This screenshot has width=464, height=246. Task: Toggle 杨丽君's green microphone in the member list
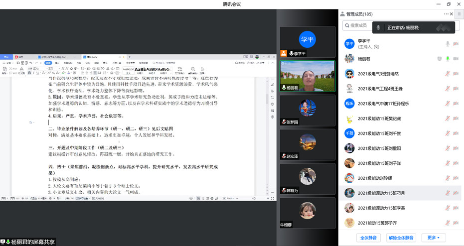tap(448, 59)
